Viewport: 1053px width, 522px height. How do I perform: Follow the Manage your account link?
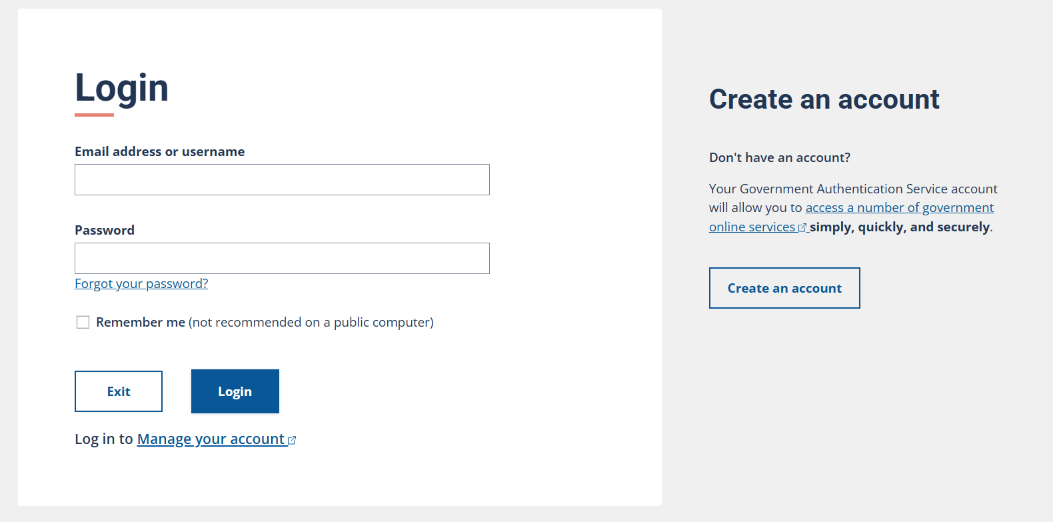[211, 439]
